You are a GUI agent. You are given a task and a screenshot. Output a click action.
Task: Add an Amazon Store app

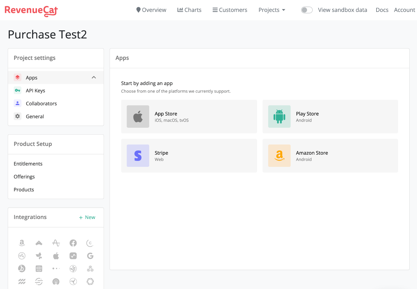[330, 156]
